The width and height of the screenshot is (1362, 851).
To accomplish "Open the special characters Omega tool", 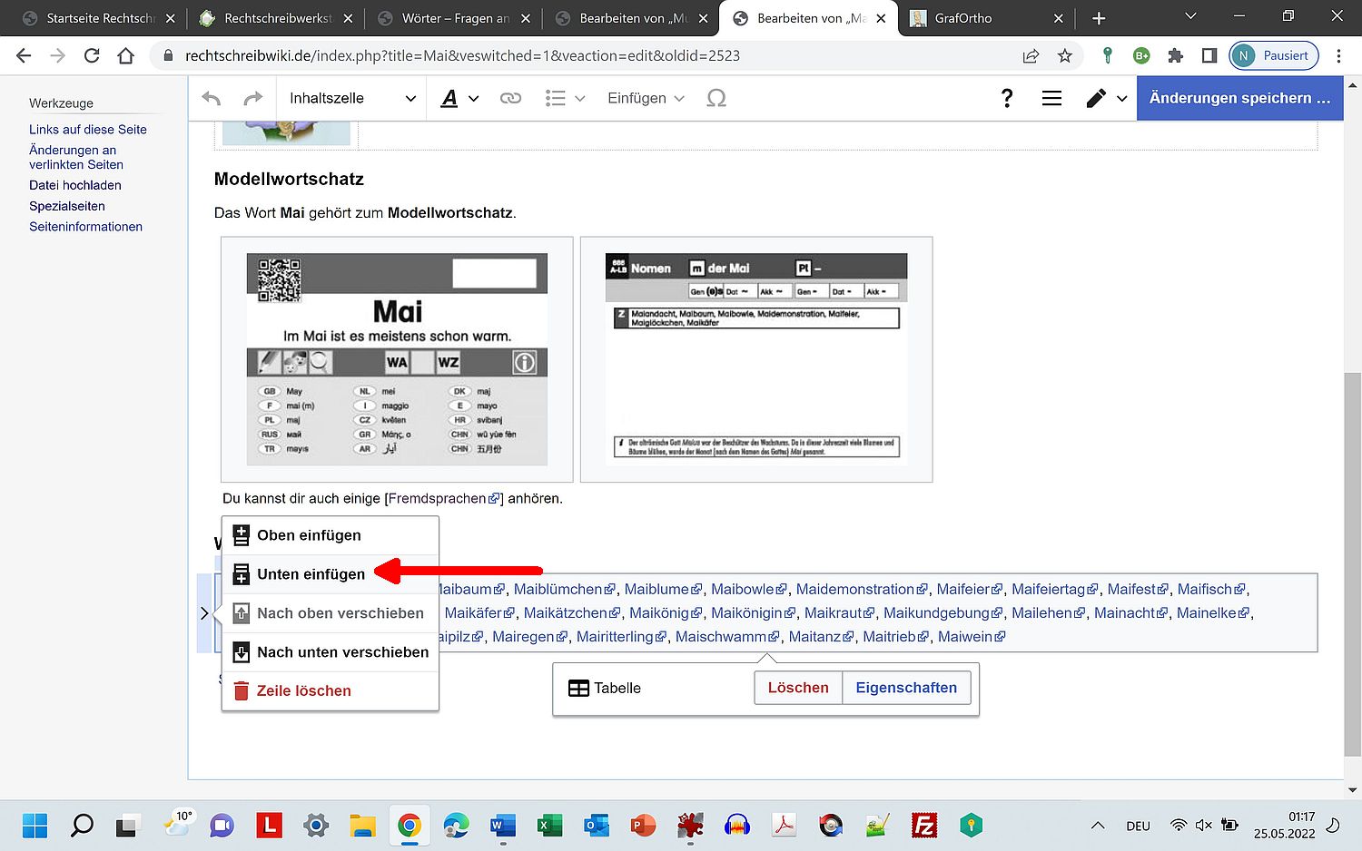I will coord(716,98).
